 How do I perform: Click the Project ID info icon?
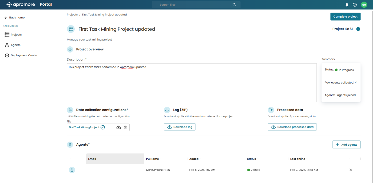click(x=358, y=29)
